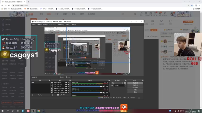Move the scene up with the scenes-list up arrow

(x=39, y=95)
